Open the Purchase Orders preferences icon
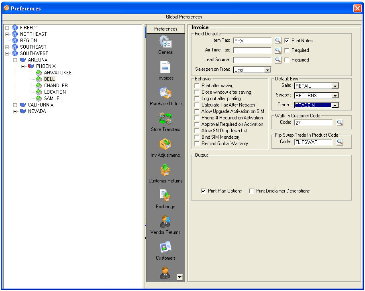This screenshot has height=291, width=365. point(165,93)
